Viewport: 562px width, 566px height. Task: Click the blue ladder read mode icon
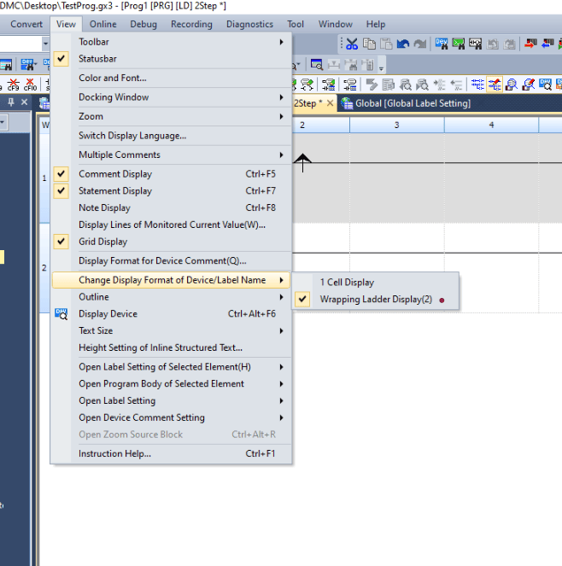click(477, 85)
